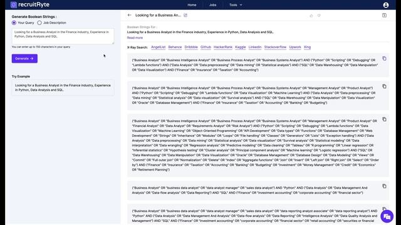The image size is (401, 225).
Task: Copy the second Boolean string with Banking terms
Action: pyautogui.click(x=384, y=86)
